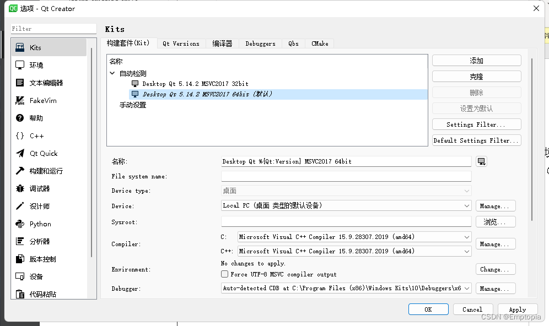Click monitor icon of the 32bit kit

point(135,84)
